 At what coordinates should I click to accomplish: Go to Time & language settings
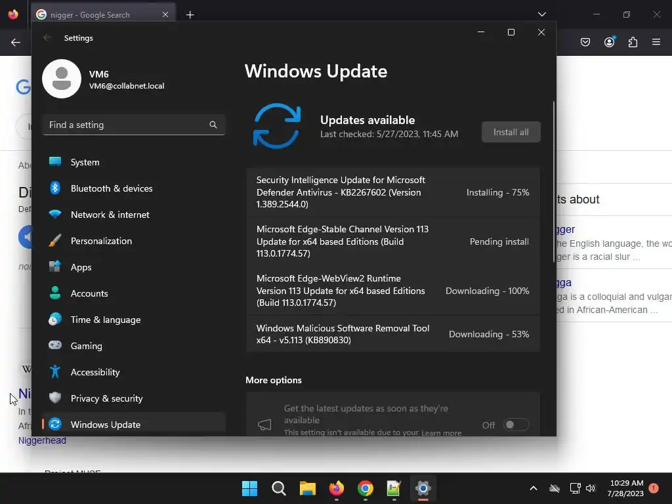134,320
